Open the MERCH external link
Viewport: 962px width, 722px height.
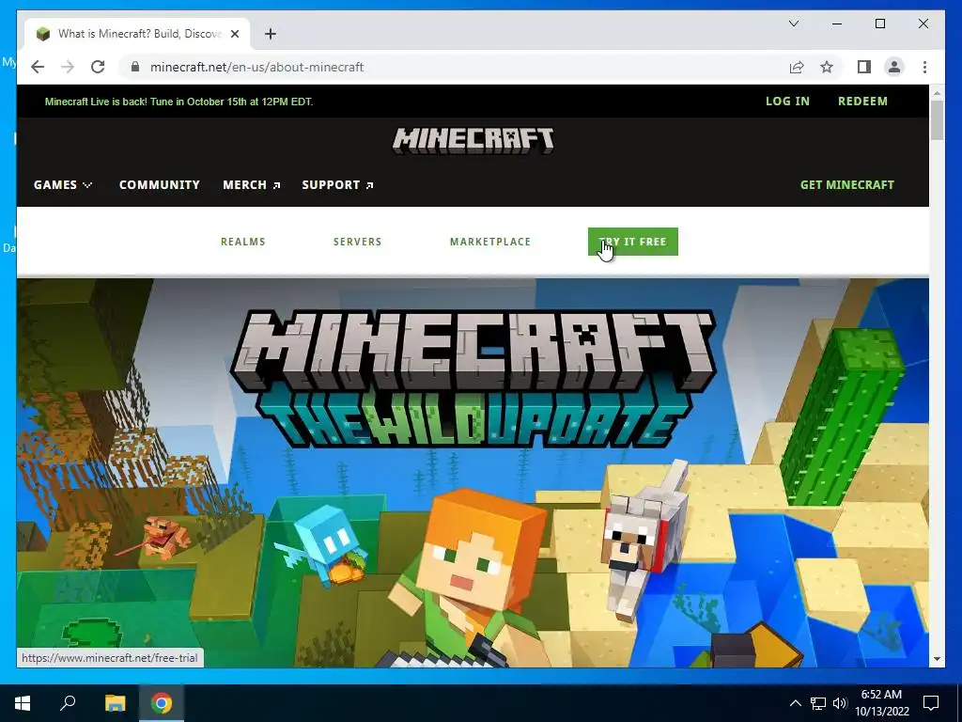[x=252, y=185]
